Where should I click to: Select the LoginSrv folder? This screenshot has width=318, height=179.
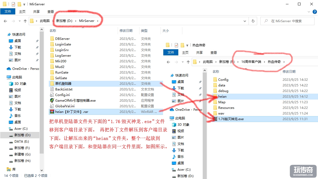click(62, 50)
